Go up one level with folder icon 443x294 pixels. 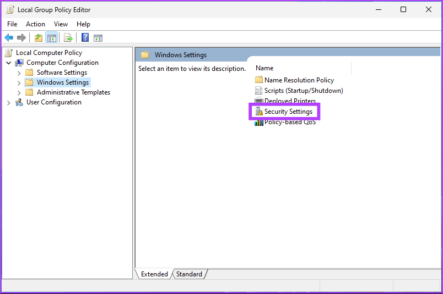pos(39,37)
